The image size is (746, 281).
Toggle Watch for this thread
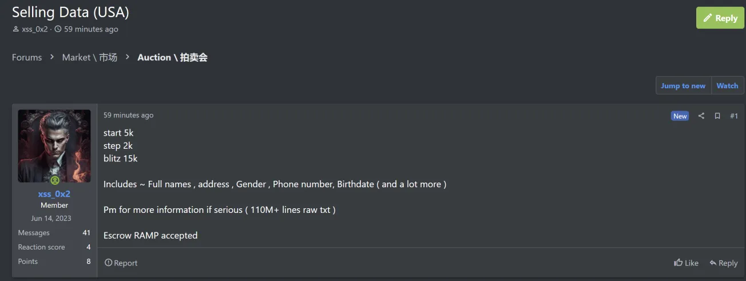[x=727, y=86]
